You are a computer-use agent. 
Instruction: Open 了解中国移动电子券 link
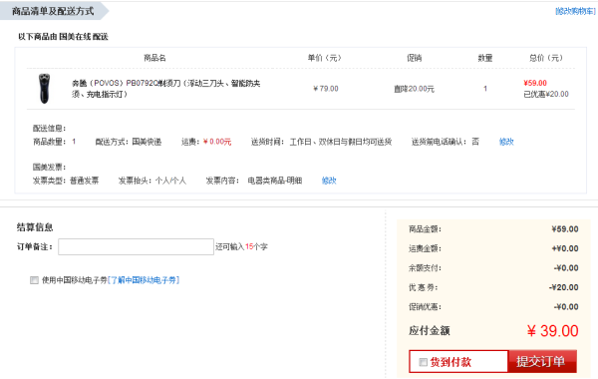[x=144, y=280]
